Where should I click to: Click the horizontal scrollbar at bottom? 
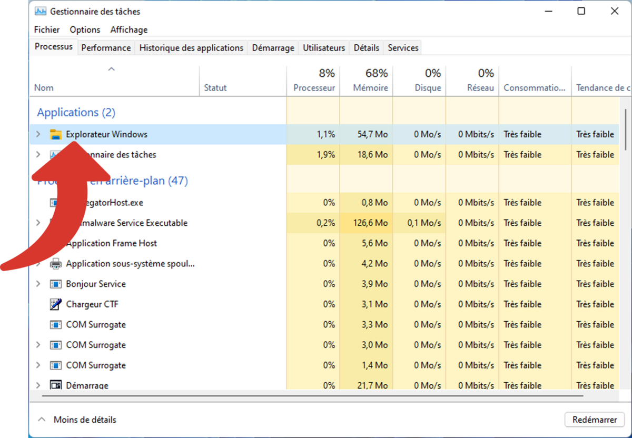312,395
